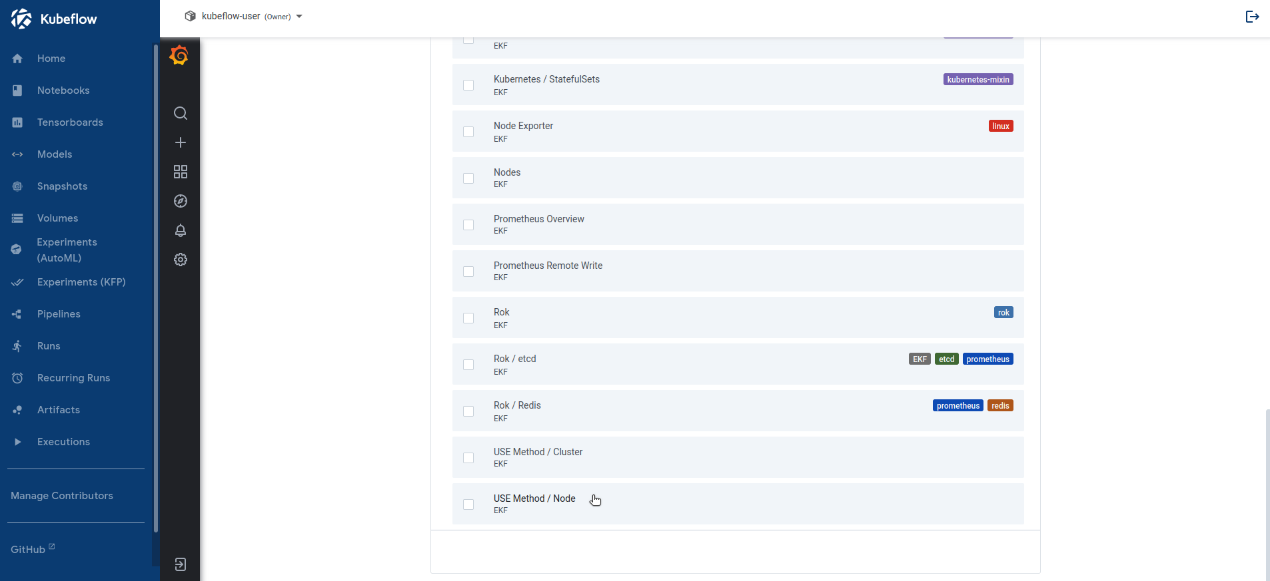Click the Kubeflow sidebar scrollbar
The image size is (1270, 581).
pos(156,288)
